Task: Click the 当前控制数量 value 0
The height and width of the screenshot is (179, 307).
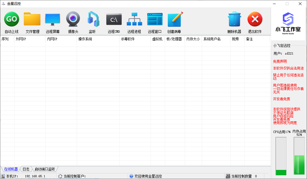Action: click(x=256, y=176)
